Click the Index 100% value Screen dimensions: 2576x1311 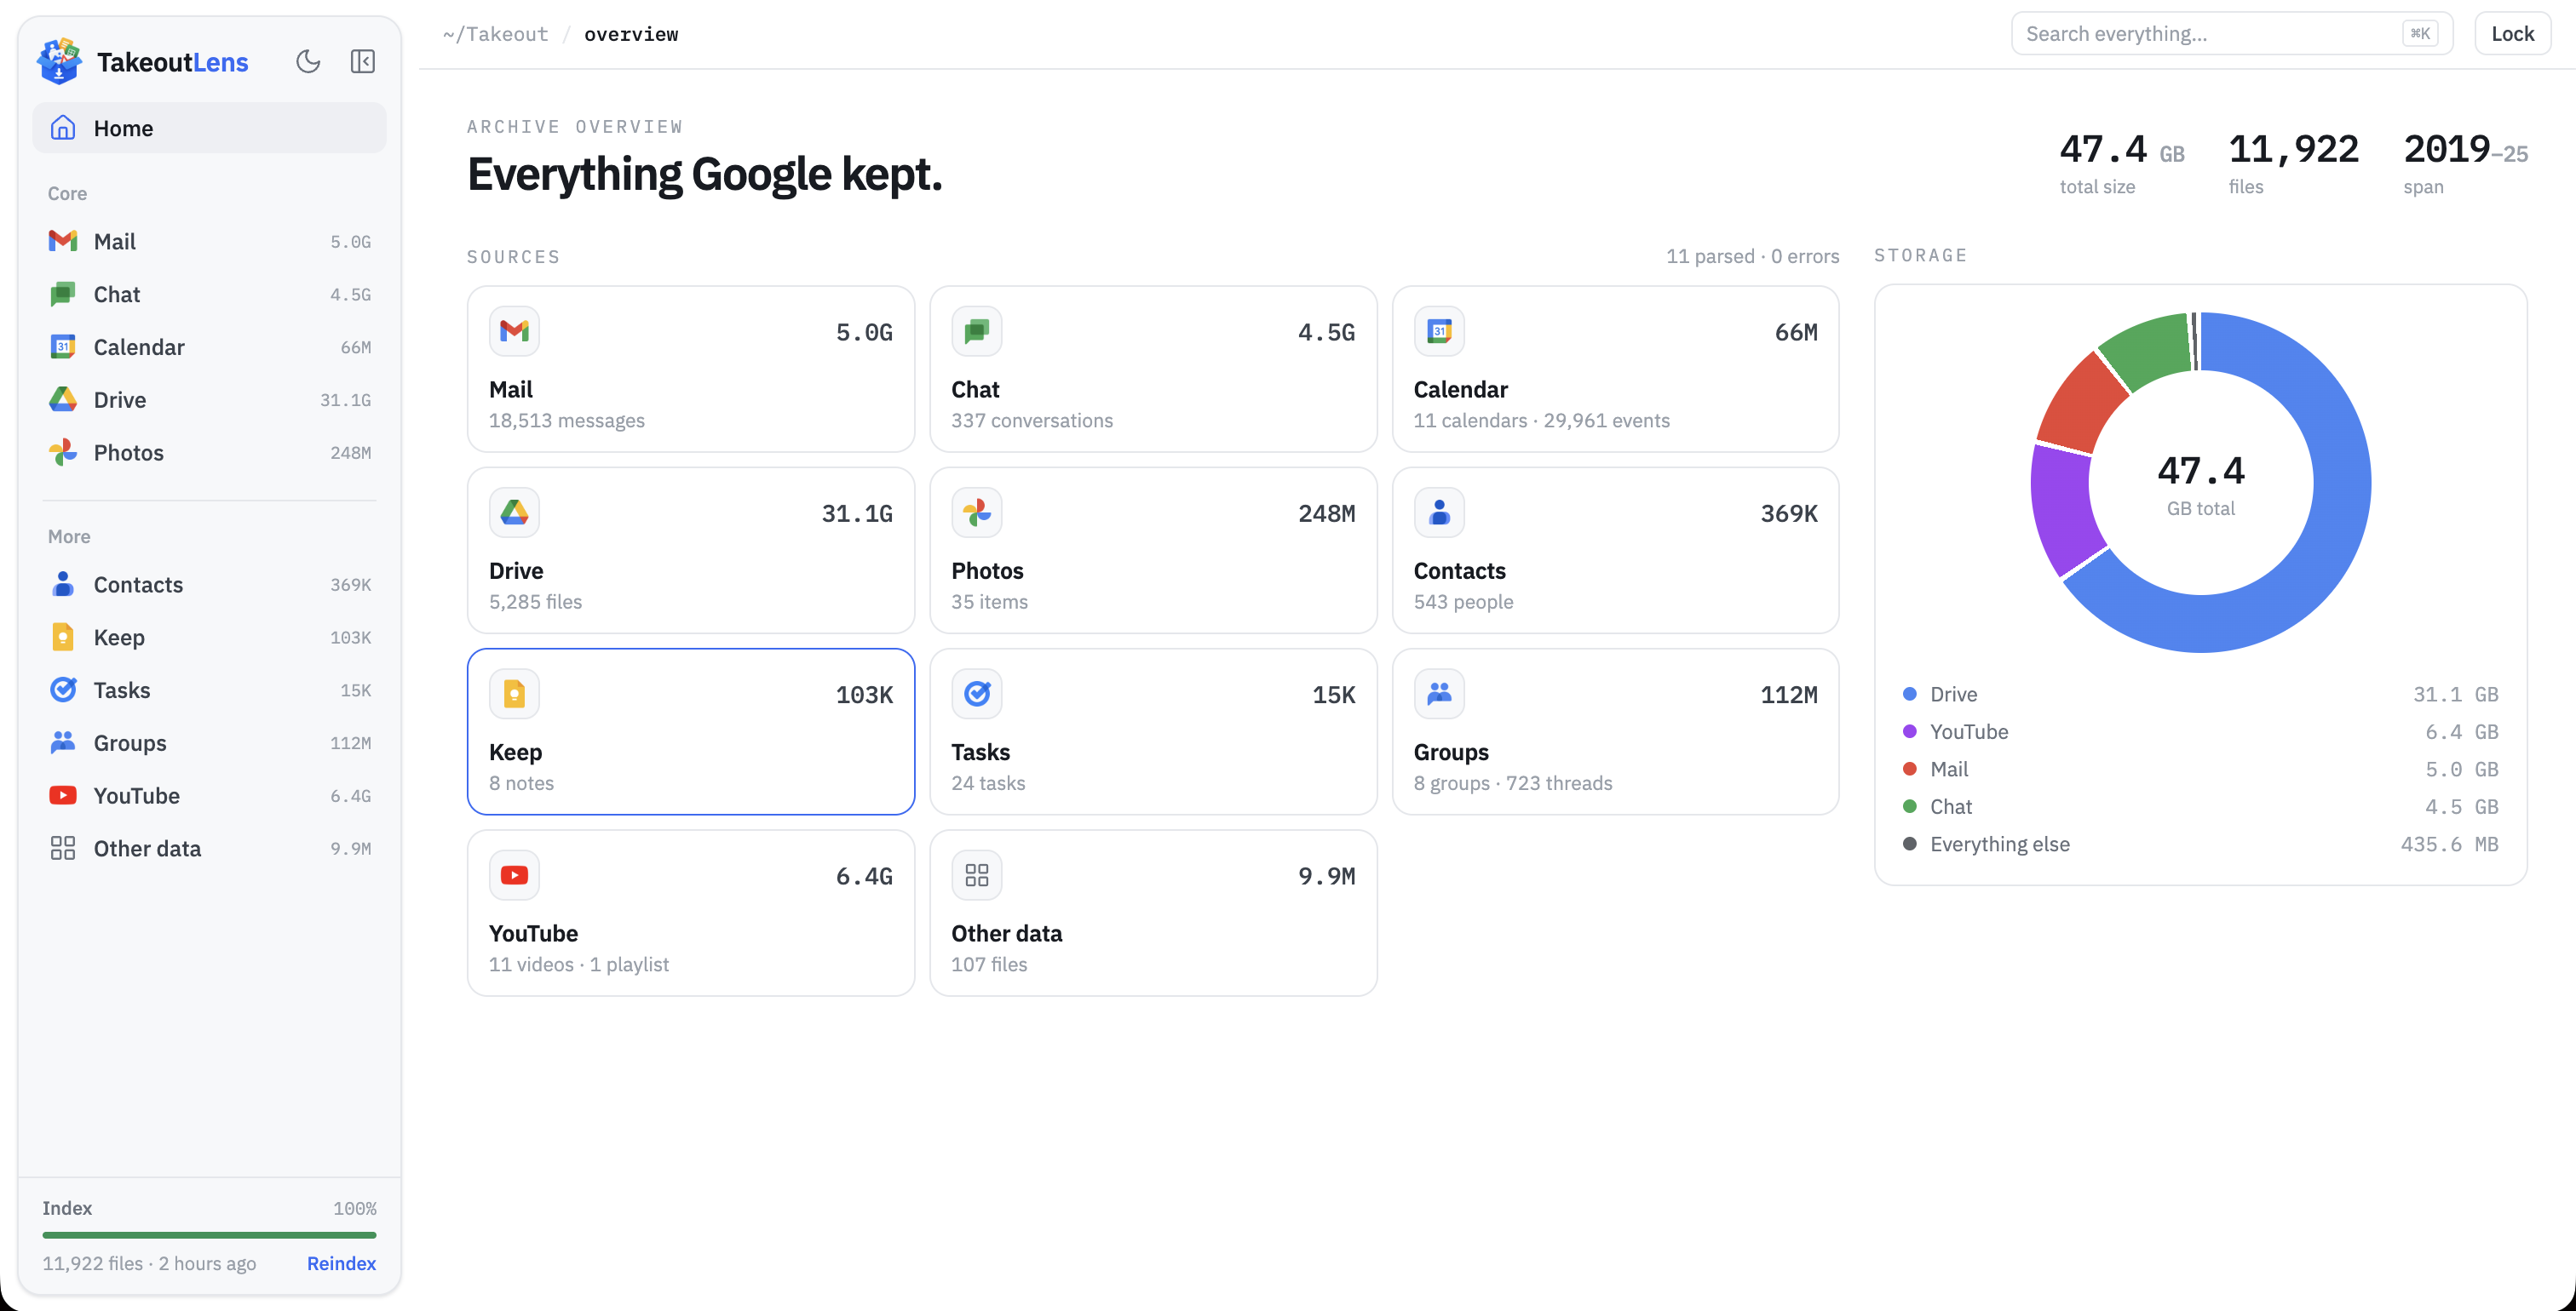(x=355, y=1208)
